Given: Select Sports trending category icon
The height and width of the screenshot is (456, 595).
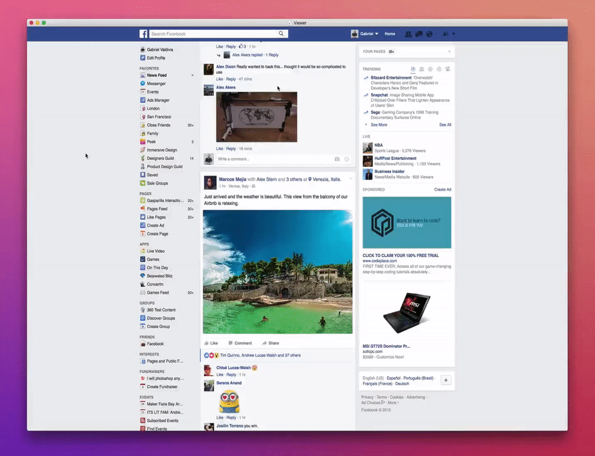Looking at the screenshot, I should coord(439,69).
